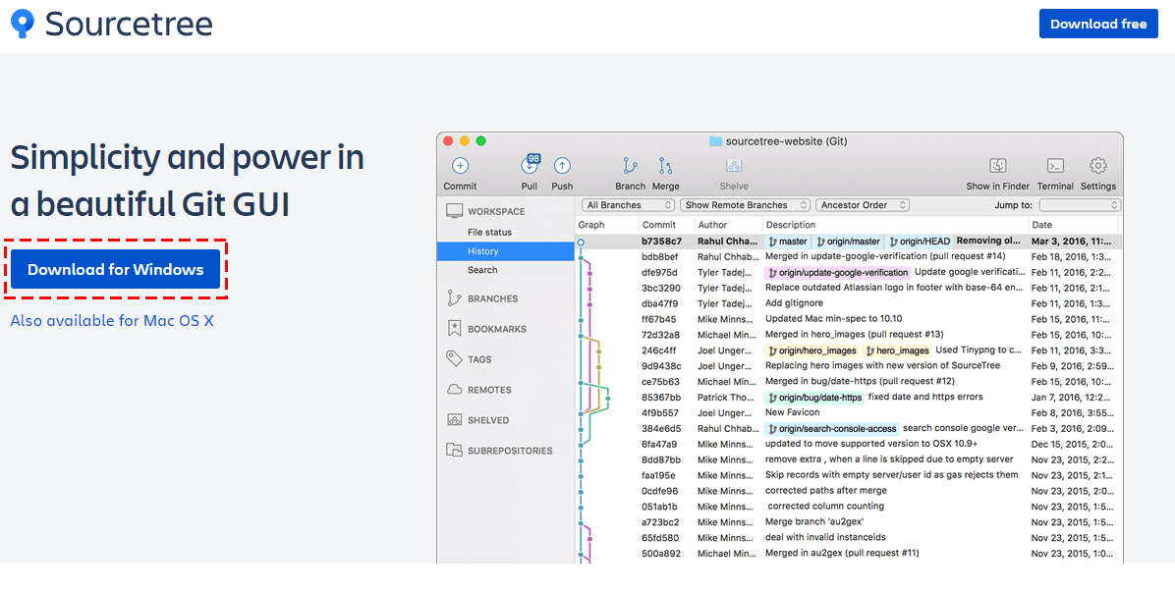Click the origin/search-console-access tag
Screen dimensions: 1175x593
point(831,429)
